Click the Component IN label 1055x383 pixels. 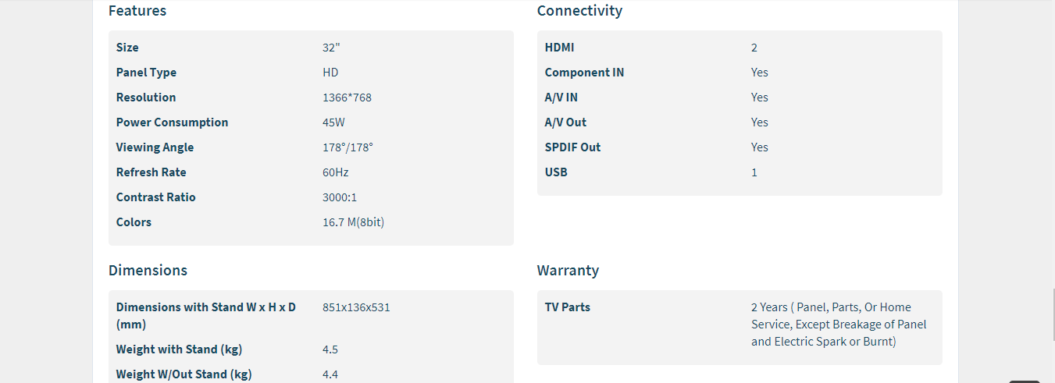coord(584,73)
